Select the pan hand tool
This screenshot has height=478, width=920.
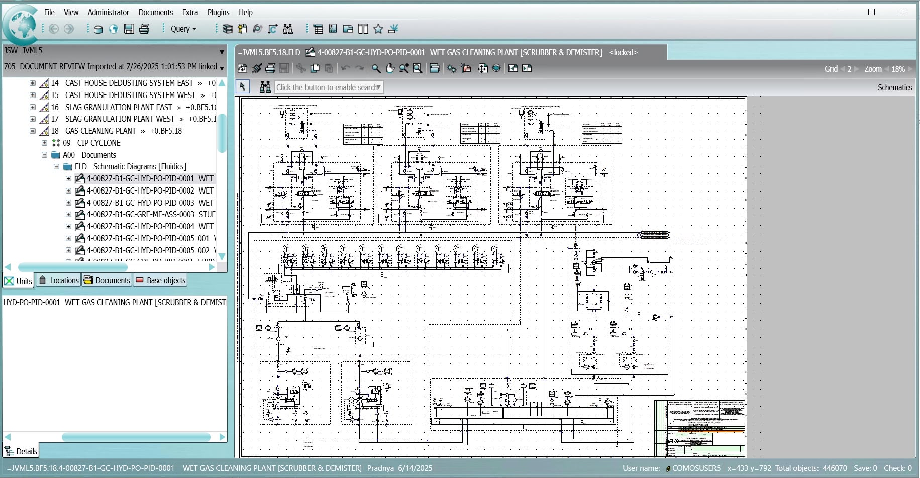(390, 68)
